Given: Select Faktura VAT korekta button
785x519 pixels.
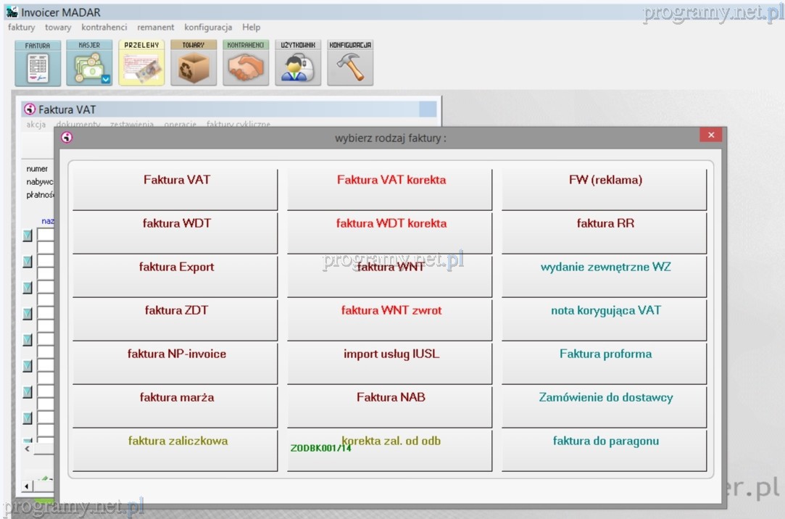Looking at the screenshot, I should [390, 189].
